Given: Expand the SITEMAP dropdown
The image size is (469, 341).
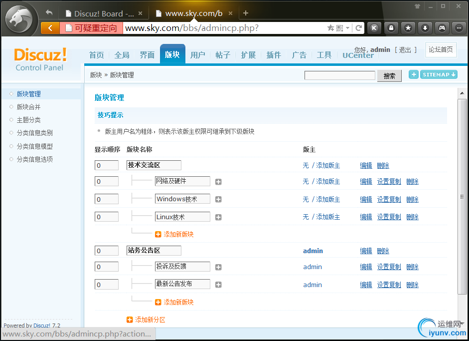Looking at the screenshot, I should [439, 75].
